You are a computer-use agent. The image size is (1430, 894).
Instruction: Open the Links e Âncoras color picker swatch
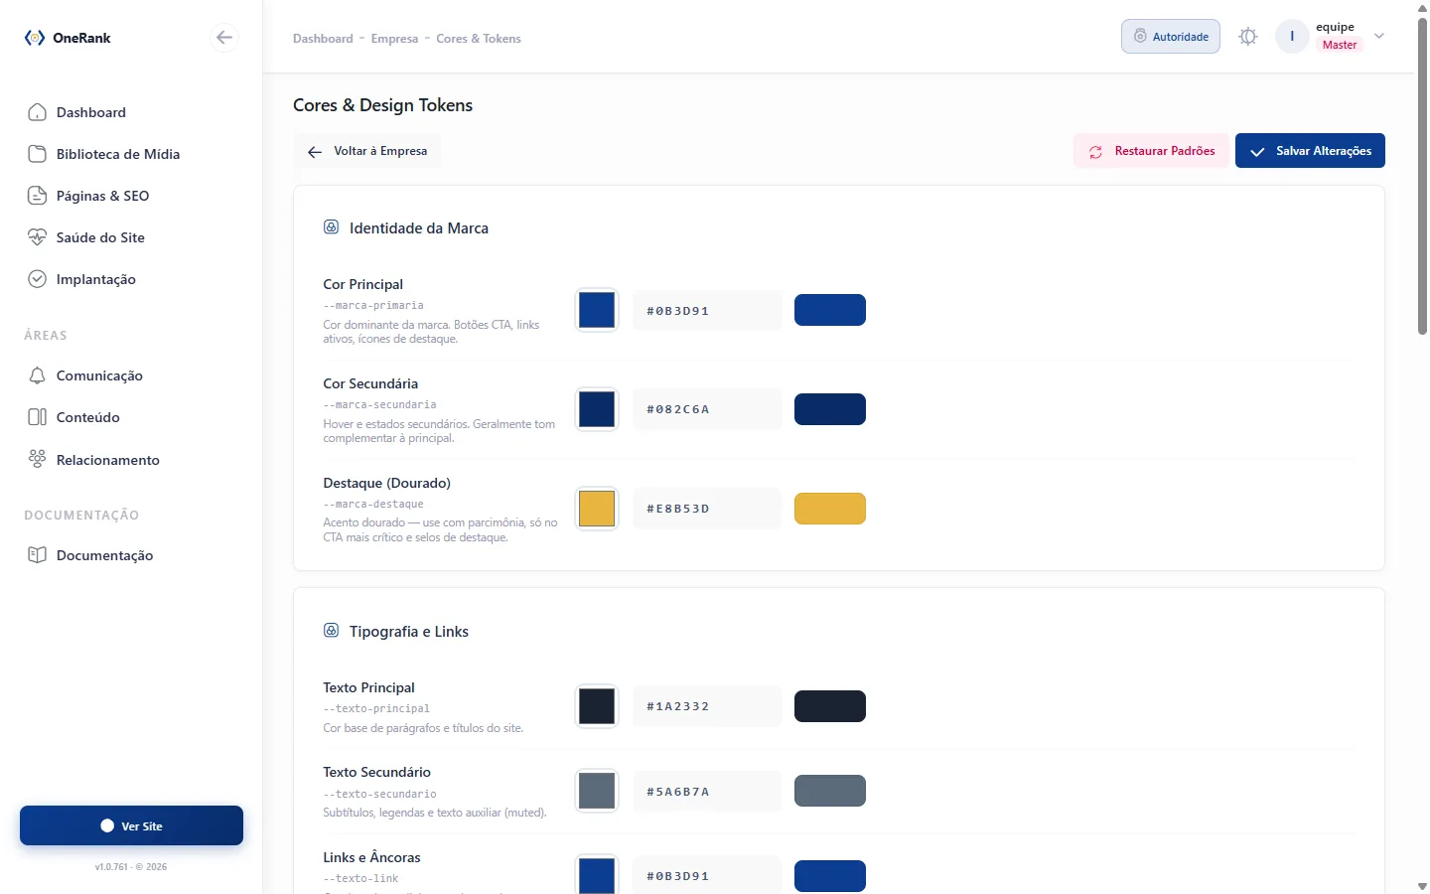(597, 875)
